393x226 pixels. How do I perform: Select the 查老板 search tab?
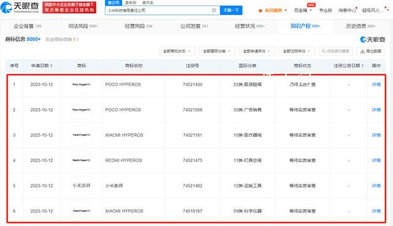pyautogui.click(x=131, y=2)
